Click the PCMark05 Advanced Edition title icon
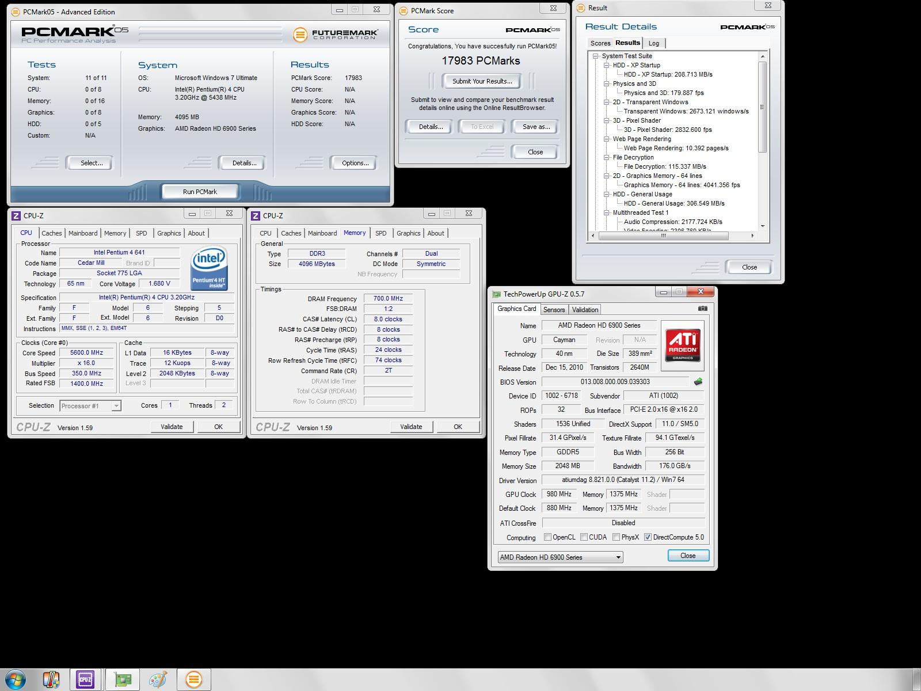The image size is (921, 691). click(16, 12)
